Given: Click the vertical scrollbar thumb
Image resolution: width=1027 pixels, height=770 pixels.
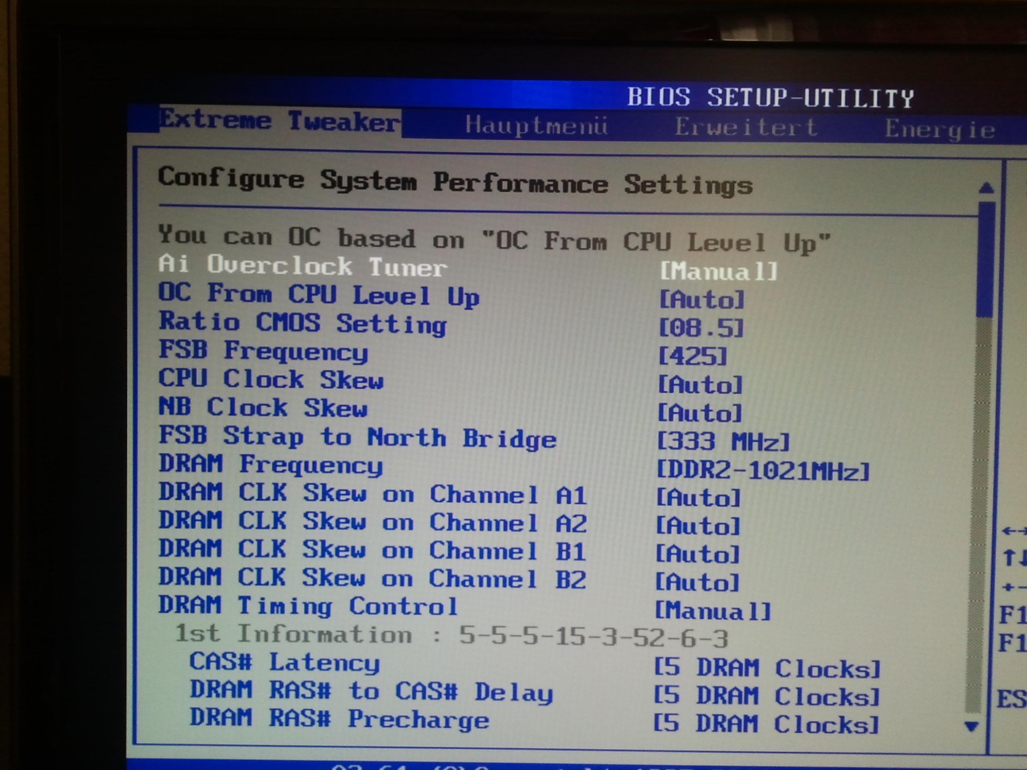Looking at the screenshot, I should pos(985,260).
